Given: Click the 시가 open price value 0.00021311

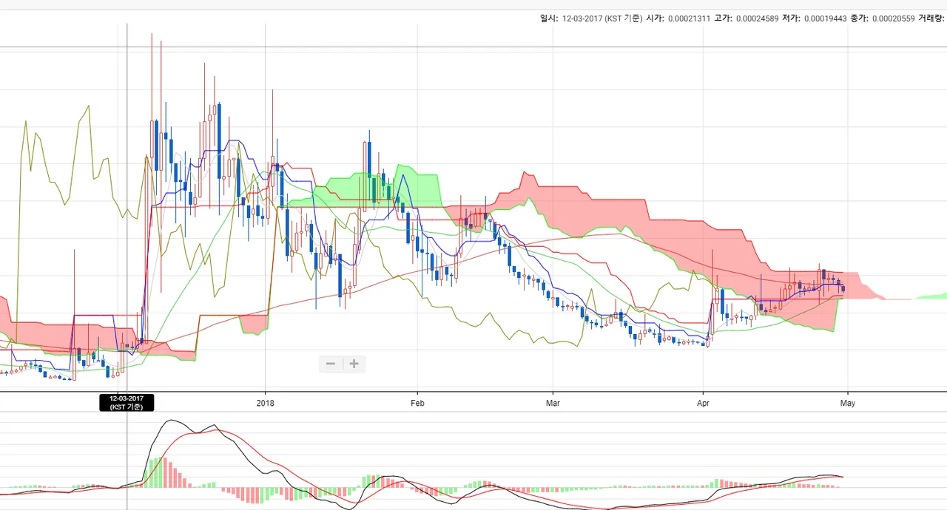Looking at the screenshot, I should (x=689, y=18).
